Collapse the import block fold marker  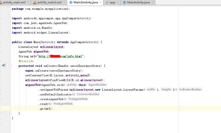[10, 18]
